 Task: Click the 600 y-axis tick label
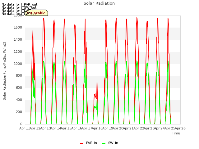point(19,88)
